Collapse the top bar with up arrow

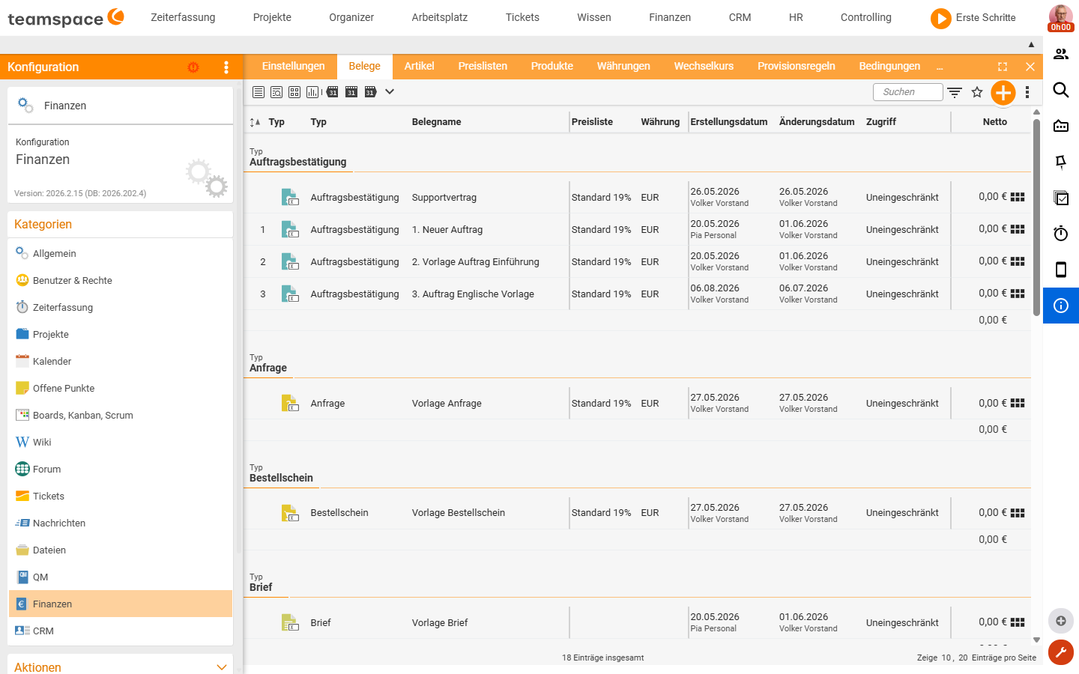coord(1031,45)
